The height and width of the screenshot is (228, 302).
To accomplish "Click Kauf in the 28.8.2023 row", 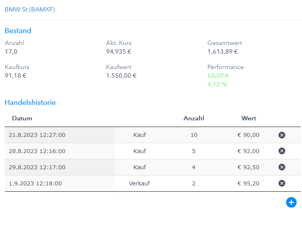I will [140, 151].
